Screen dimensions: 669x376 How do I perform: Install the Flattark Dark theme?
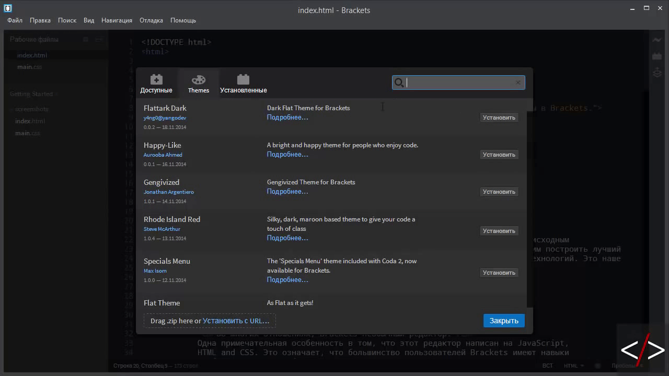(x=499, y=118)
